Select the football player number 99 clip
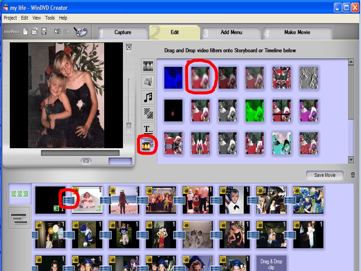This screenshot has width=361, height=271. click(124, 234)
